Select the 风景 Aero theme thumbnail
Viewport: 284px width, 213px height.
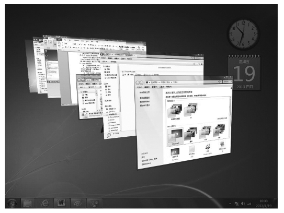point(219,131)
